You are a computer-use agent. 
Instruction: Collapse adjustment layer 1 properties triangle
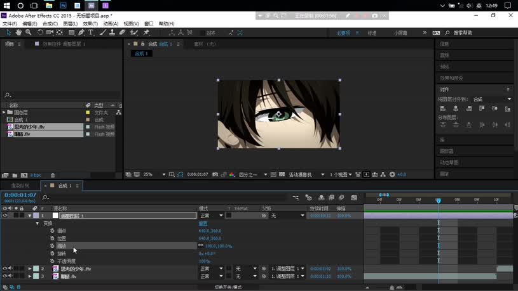pyautogui.click(x=30, y=216)
